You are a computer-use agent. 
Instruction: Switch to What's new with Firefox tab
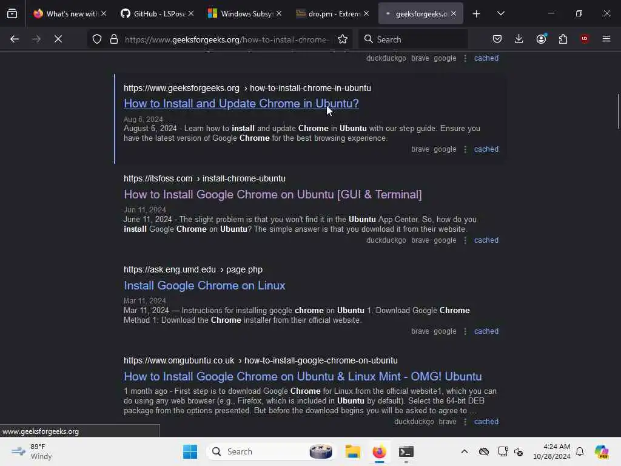pyautogui.click(x=65, y=14)
